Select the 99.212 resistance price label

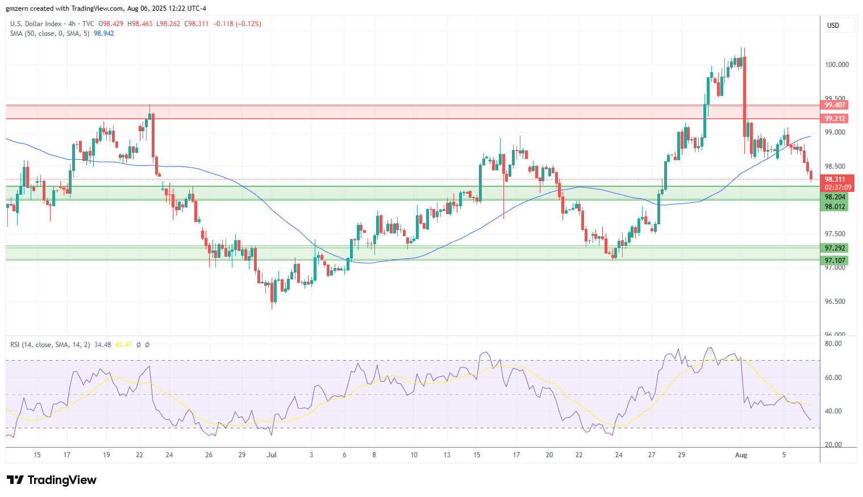(835, 119)
